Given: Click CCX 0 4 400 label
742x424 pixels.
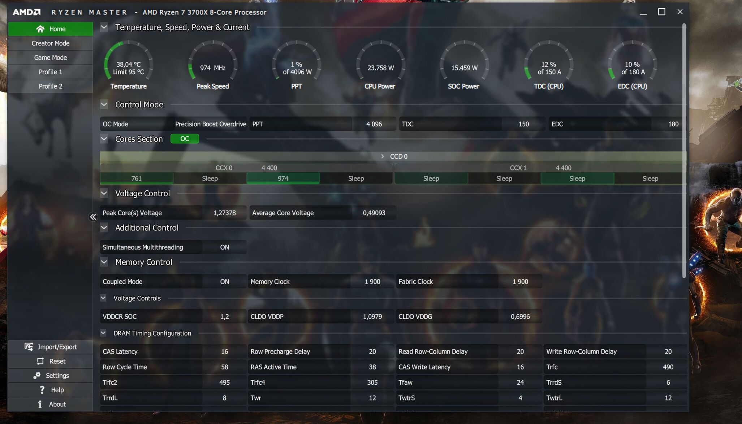Looking at the screenshot, I should [x=246, y=168].
